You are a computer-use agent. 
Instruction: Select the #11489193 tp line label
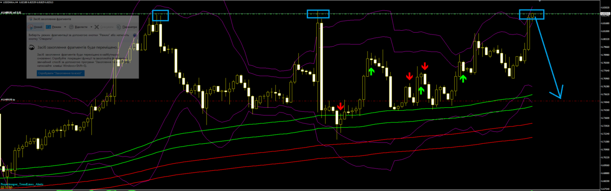(8, 100)
